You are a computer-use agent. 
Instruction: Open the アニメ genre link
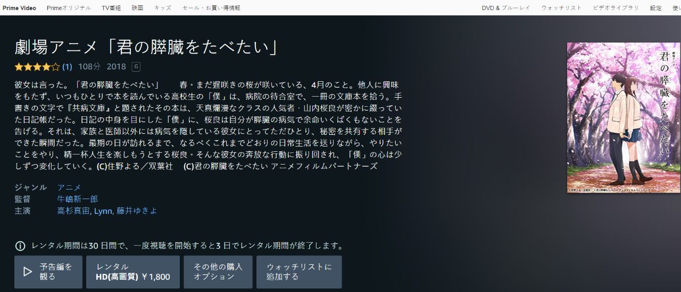click(x=69, y=187)
